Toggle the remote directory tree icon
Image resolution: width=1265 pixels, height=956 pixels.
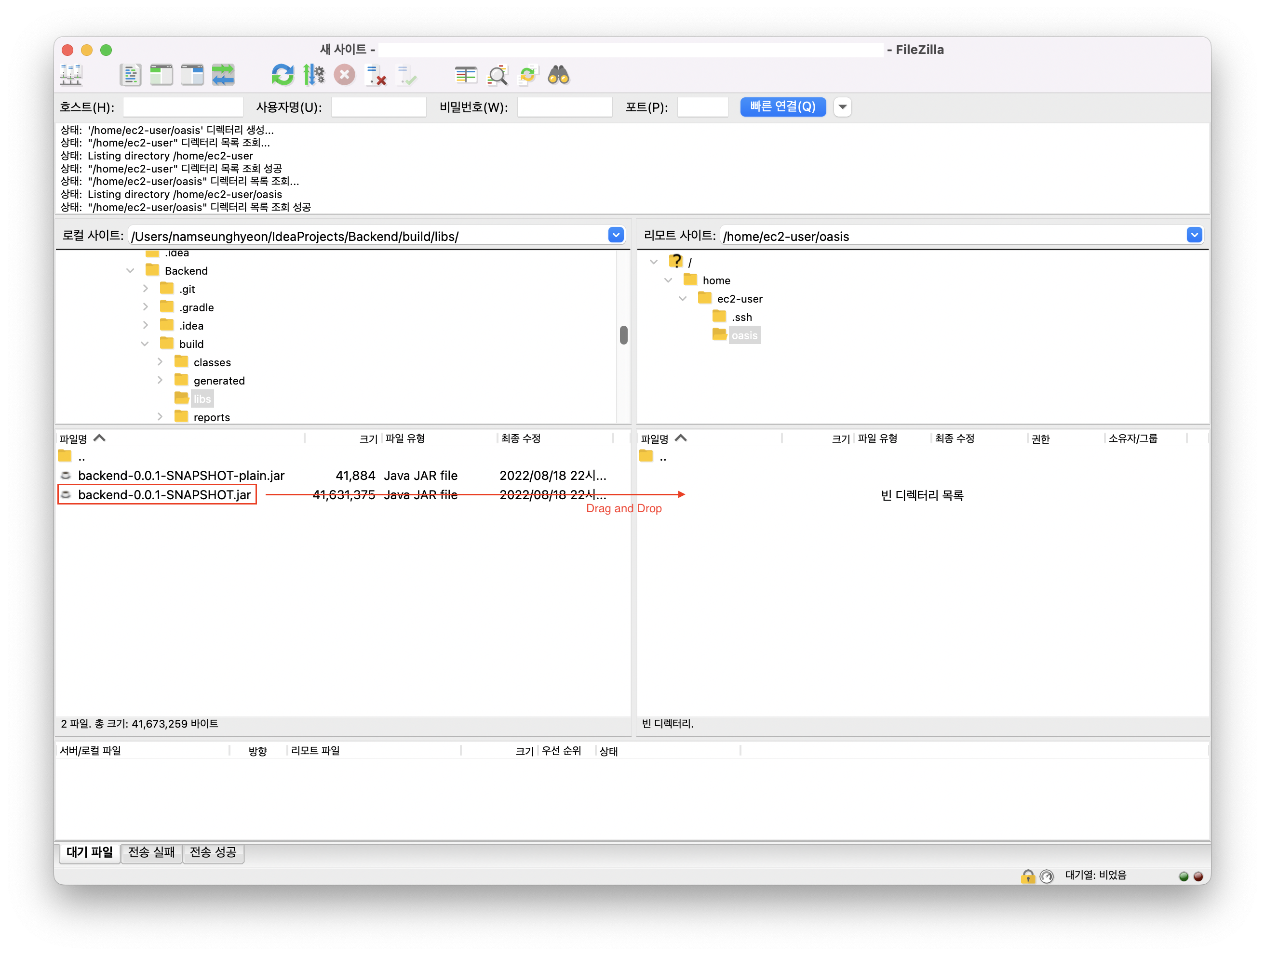[192, 75]
